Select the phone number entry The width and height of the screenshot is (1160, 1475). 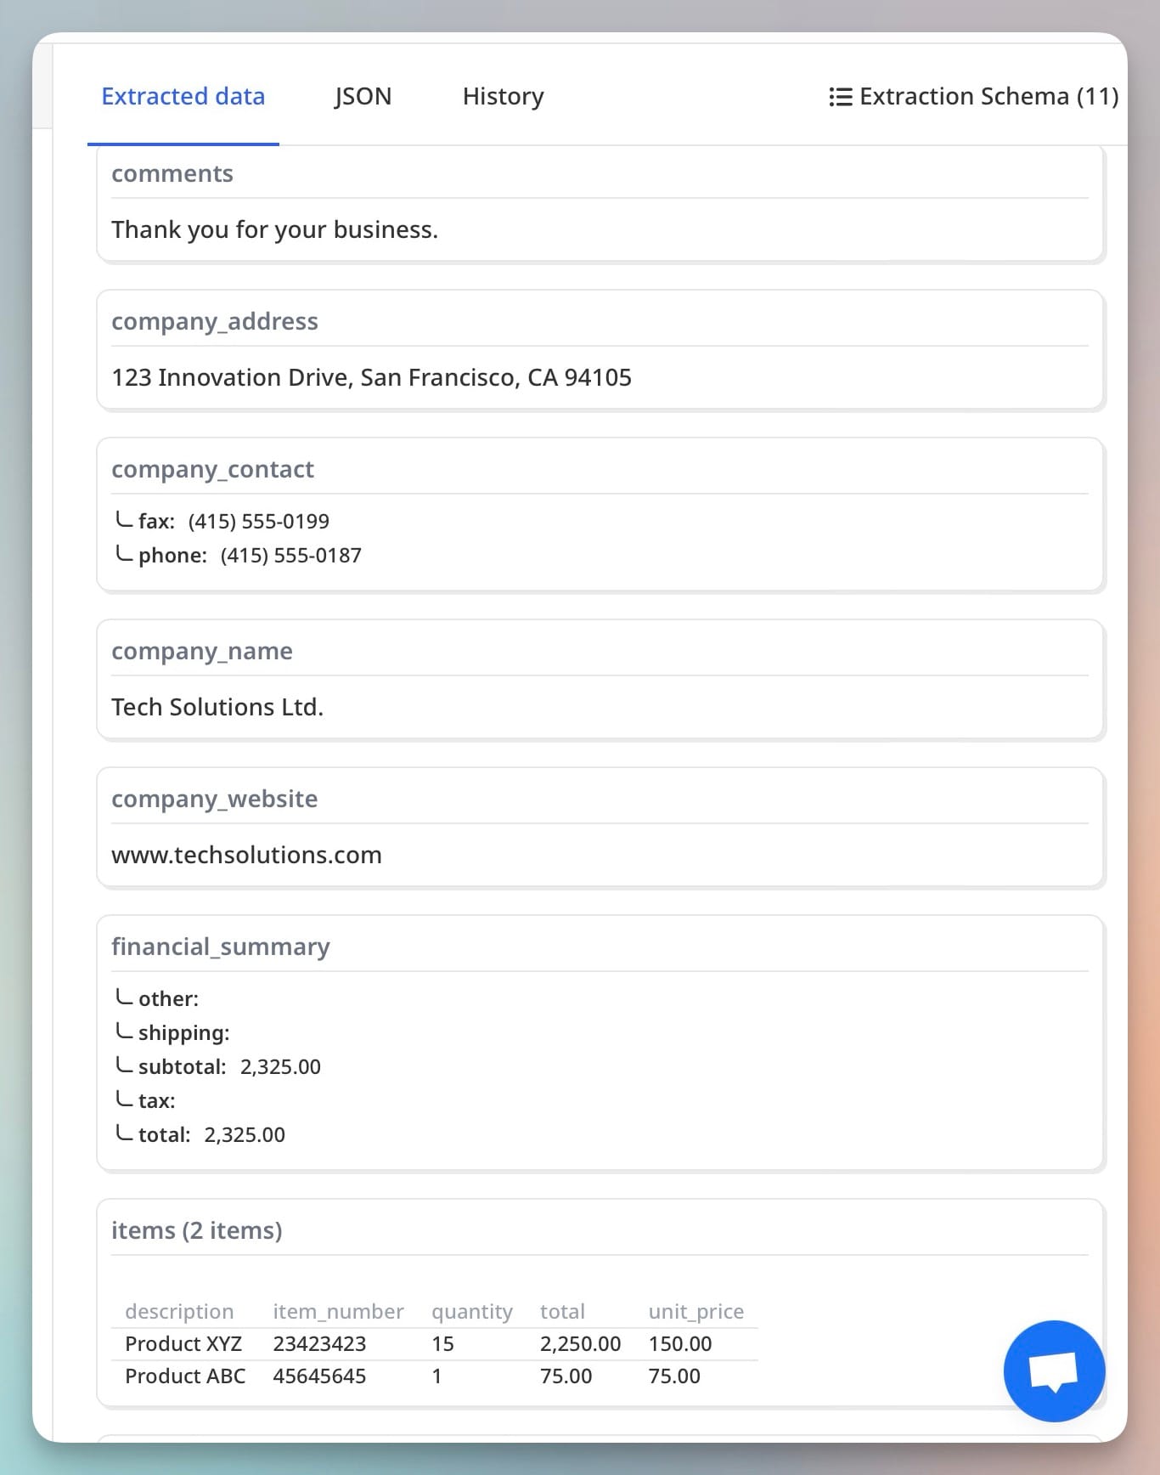(290, 555)
